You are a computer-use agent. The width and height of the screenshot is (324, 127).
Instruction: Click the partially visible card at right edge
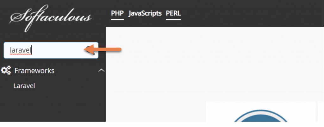pos(321,111)
